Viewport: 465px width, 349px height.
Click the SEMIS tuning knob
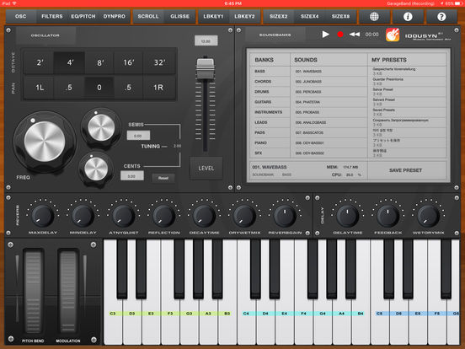point(101,127)
